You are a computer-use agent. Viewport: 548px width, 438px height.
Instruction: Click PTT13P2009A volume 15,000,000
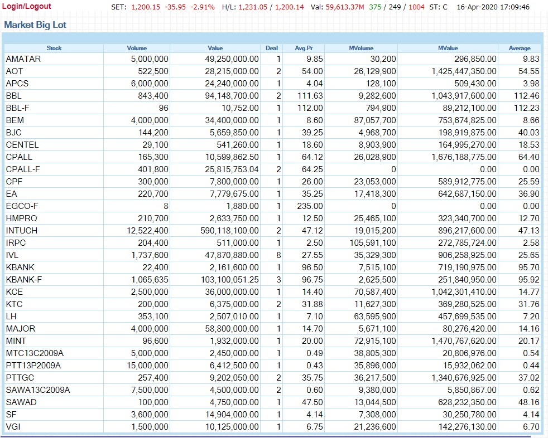pos(147,366)
